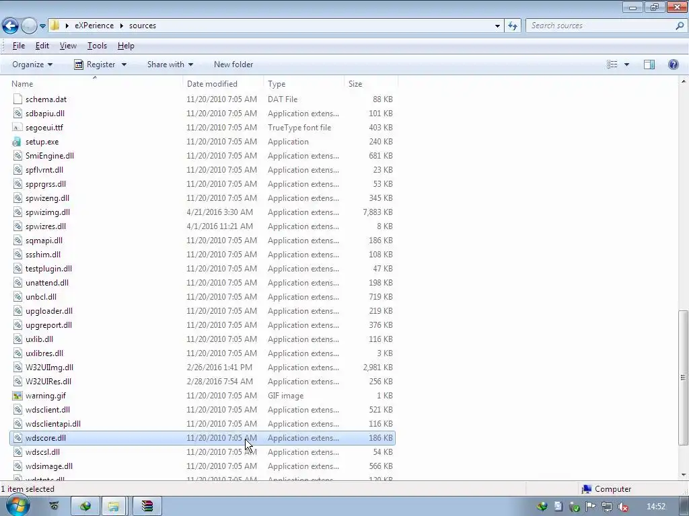
Task: Click the scrollbar up arrow
Action: point(684,81)
